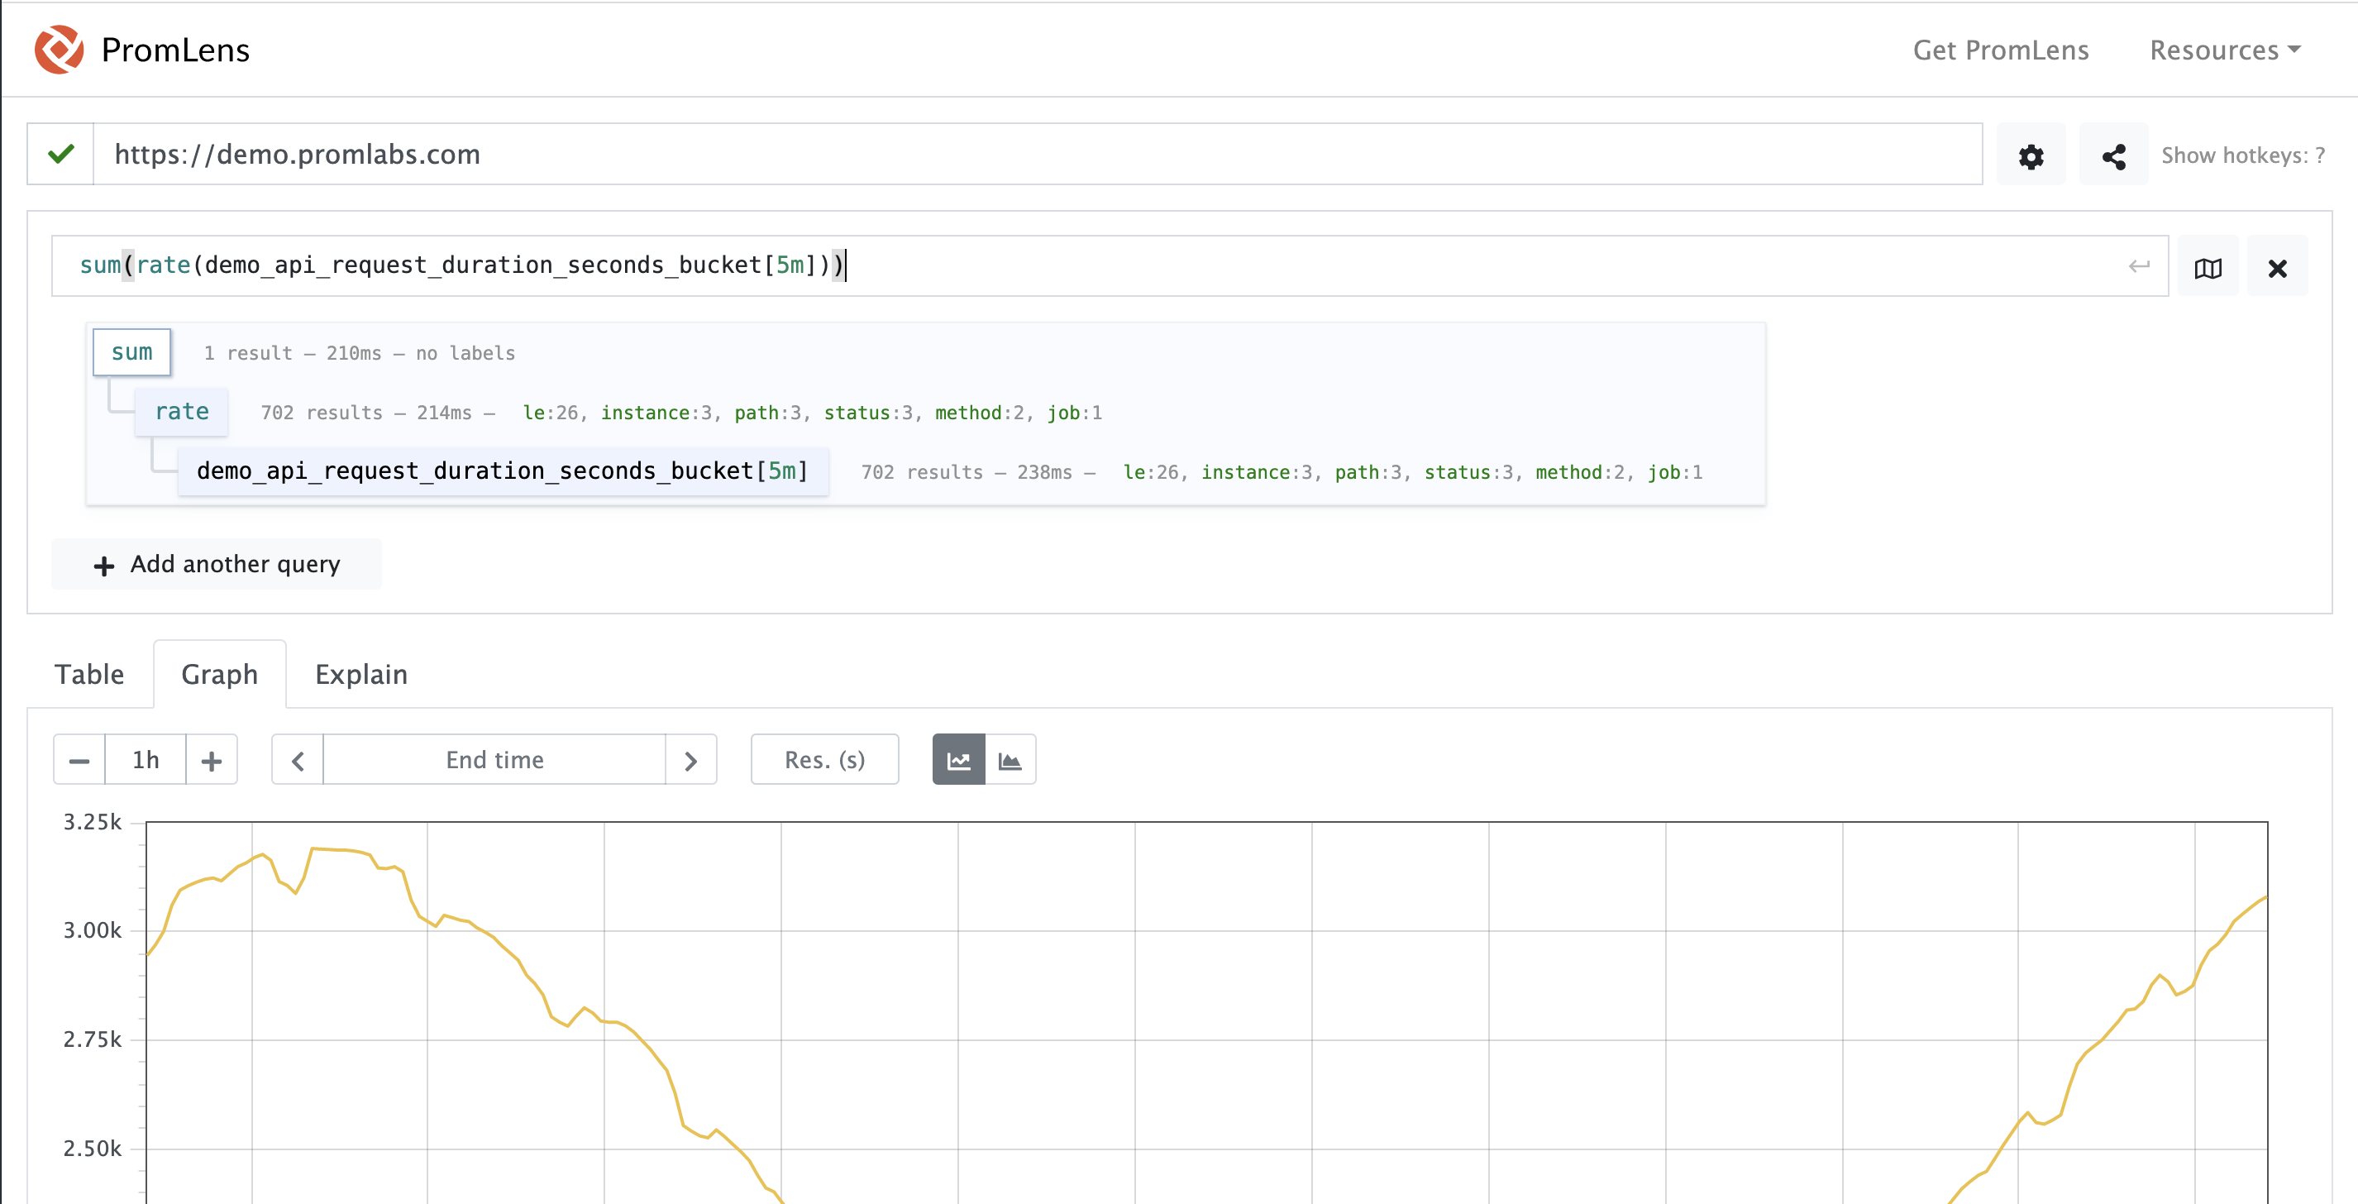
Task: Switch to line chart mode
Action: [958, 759]
